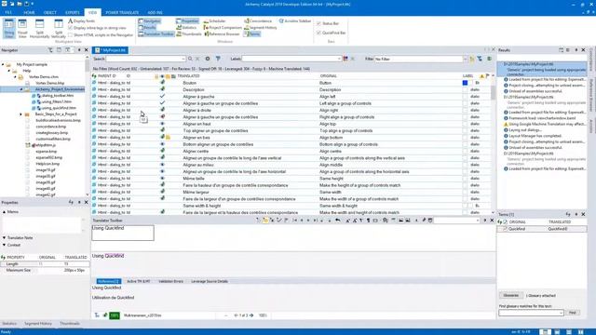The height and width of the screenshot is (335, 596).
Task: Open the Concordance window
Action: [258, 20]
